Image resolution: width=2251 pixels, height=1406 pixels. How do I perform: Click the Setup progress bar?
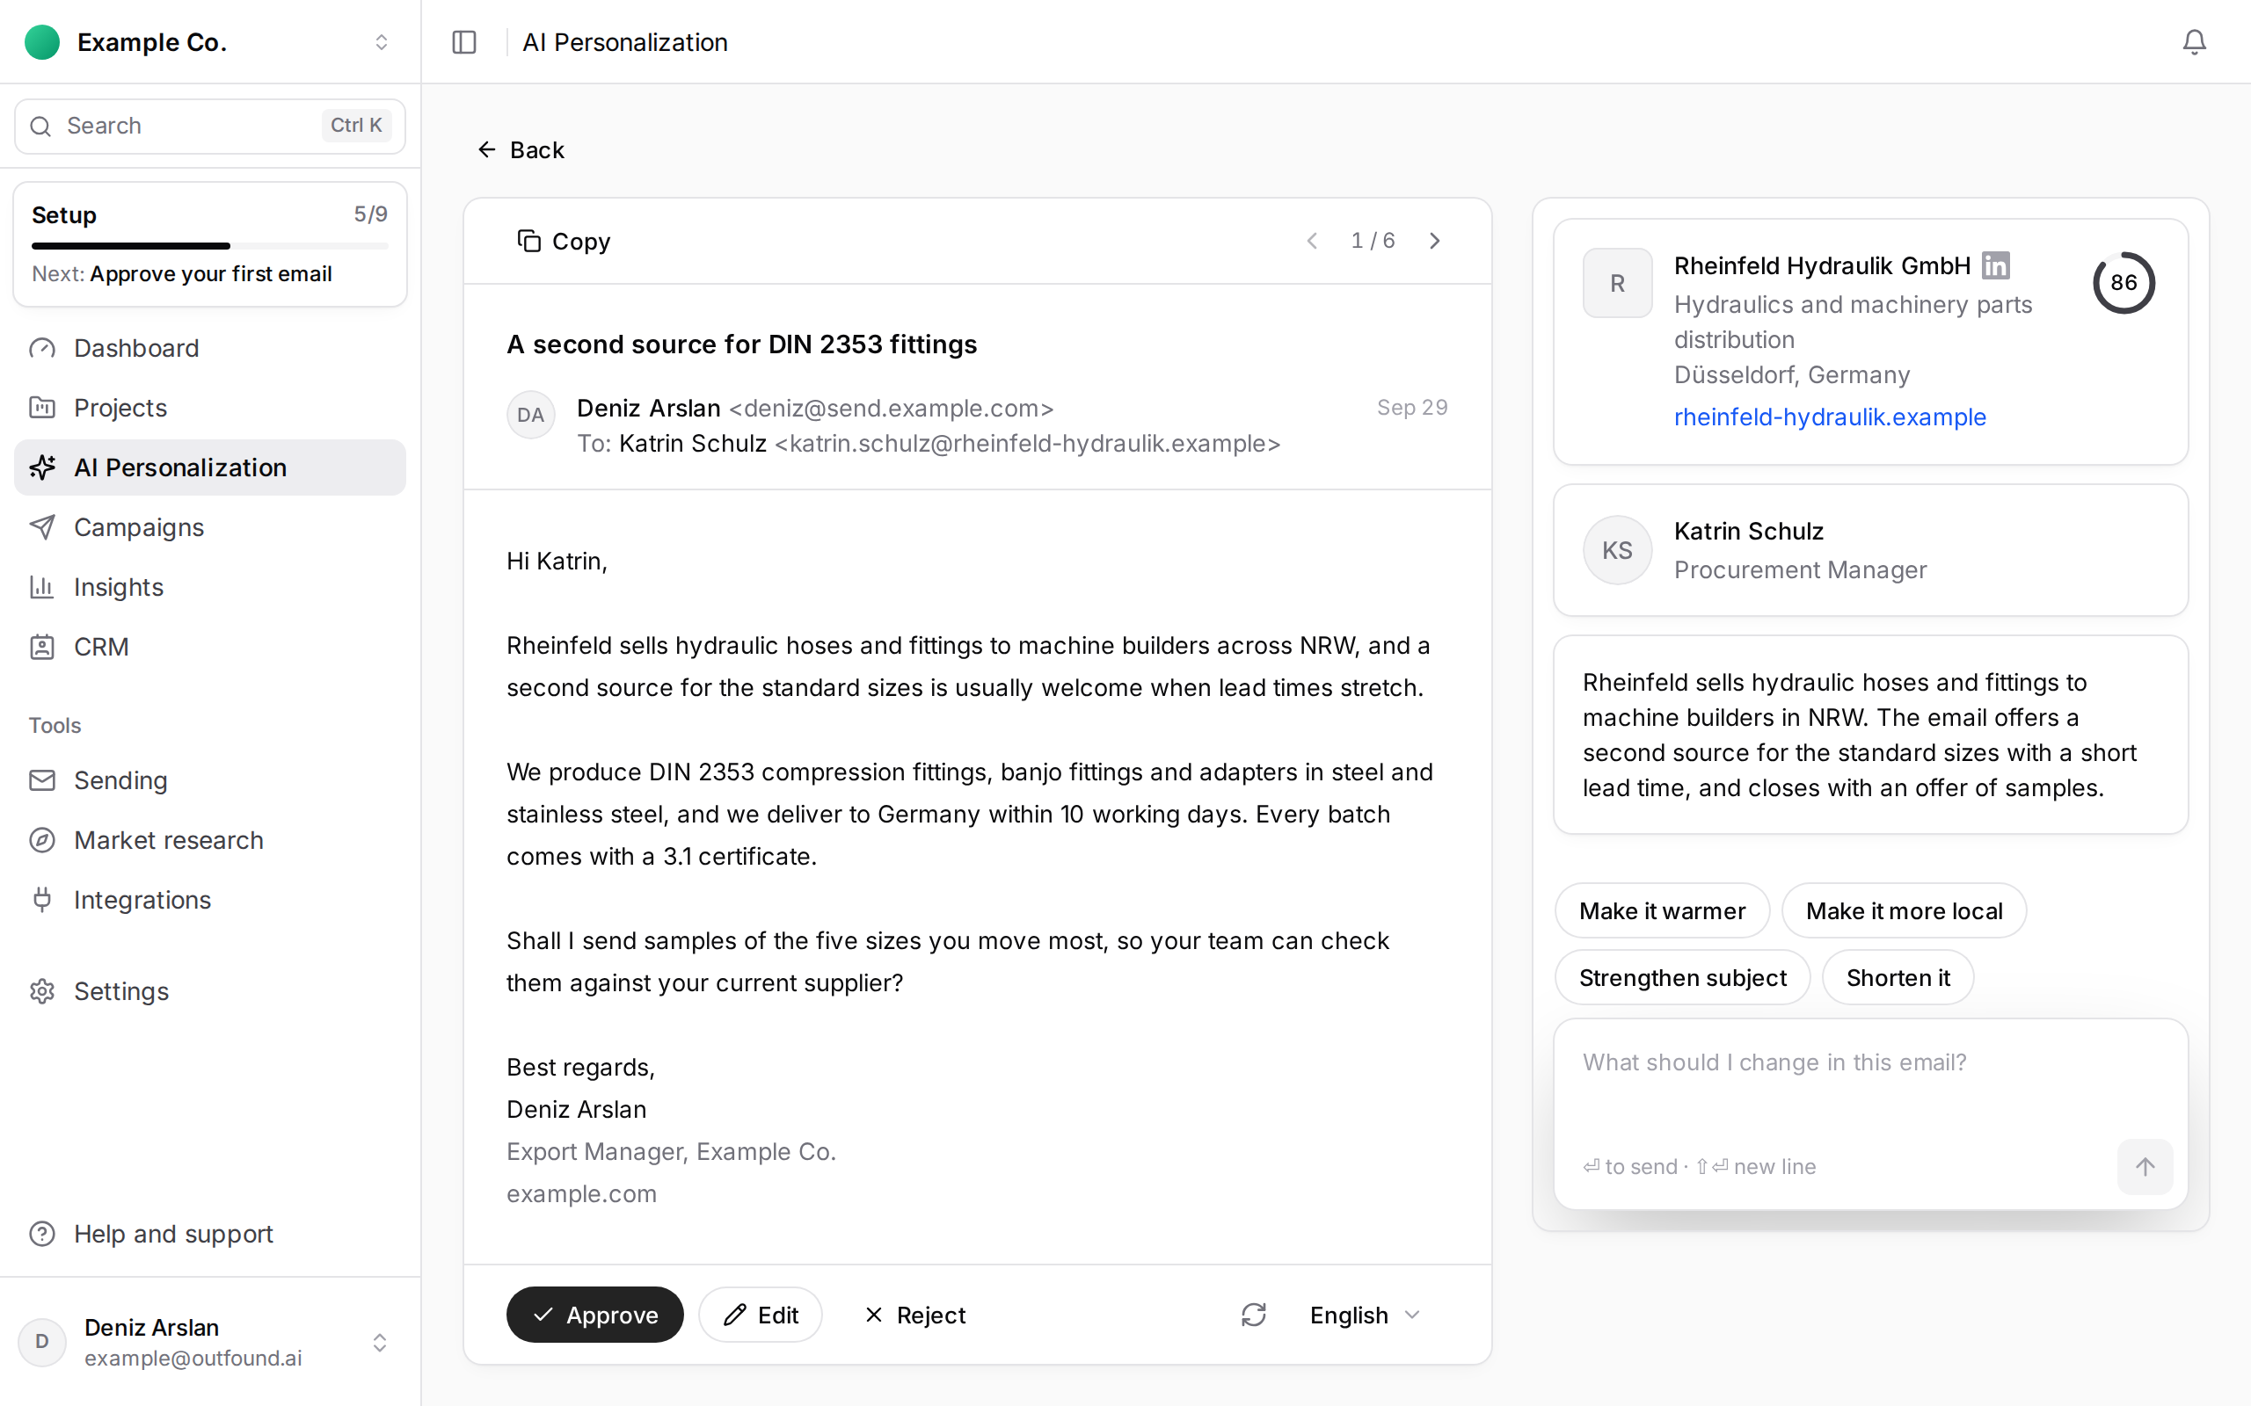click(210, 246)
